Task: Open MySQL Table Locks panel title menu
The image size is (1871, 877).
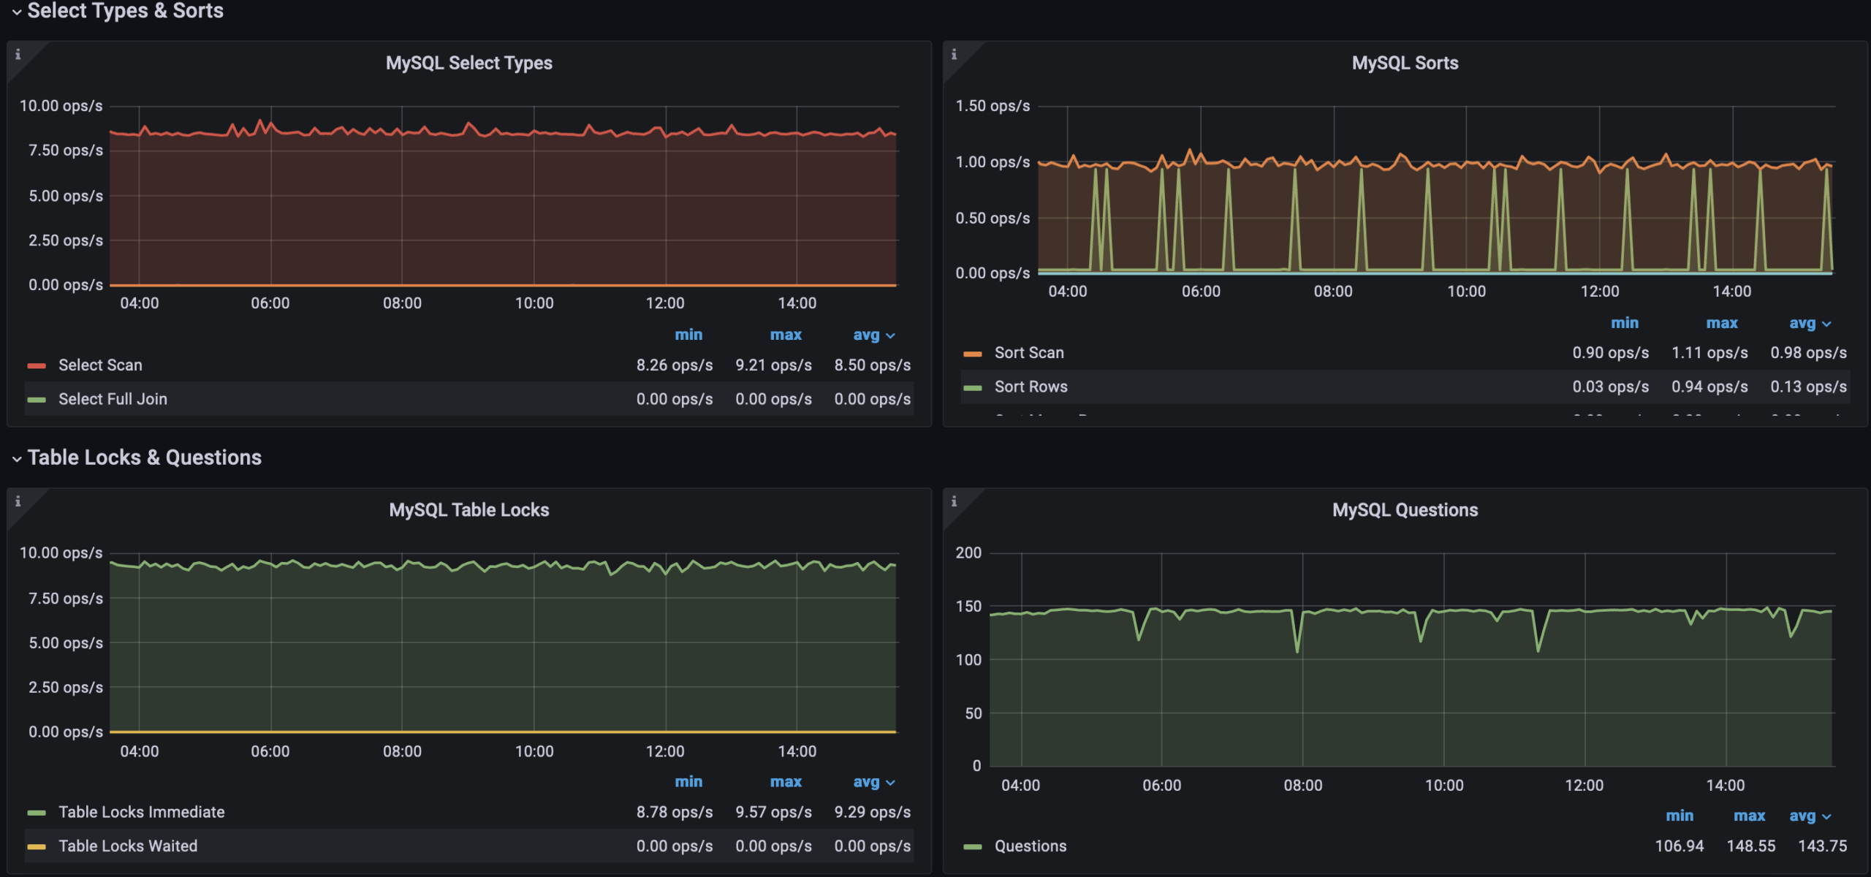Action: pos(468,510)
